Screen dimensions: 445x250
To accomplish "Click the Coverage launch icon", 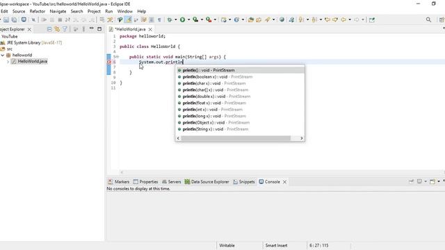I will (x=195, y=19).
